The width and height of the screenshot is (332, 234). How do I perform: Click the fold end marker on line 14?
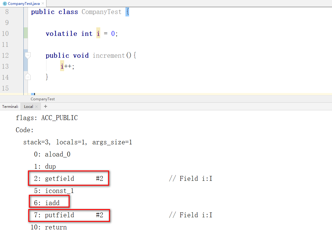(28, 77)
